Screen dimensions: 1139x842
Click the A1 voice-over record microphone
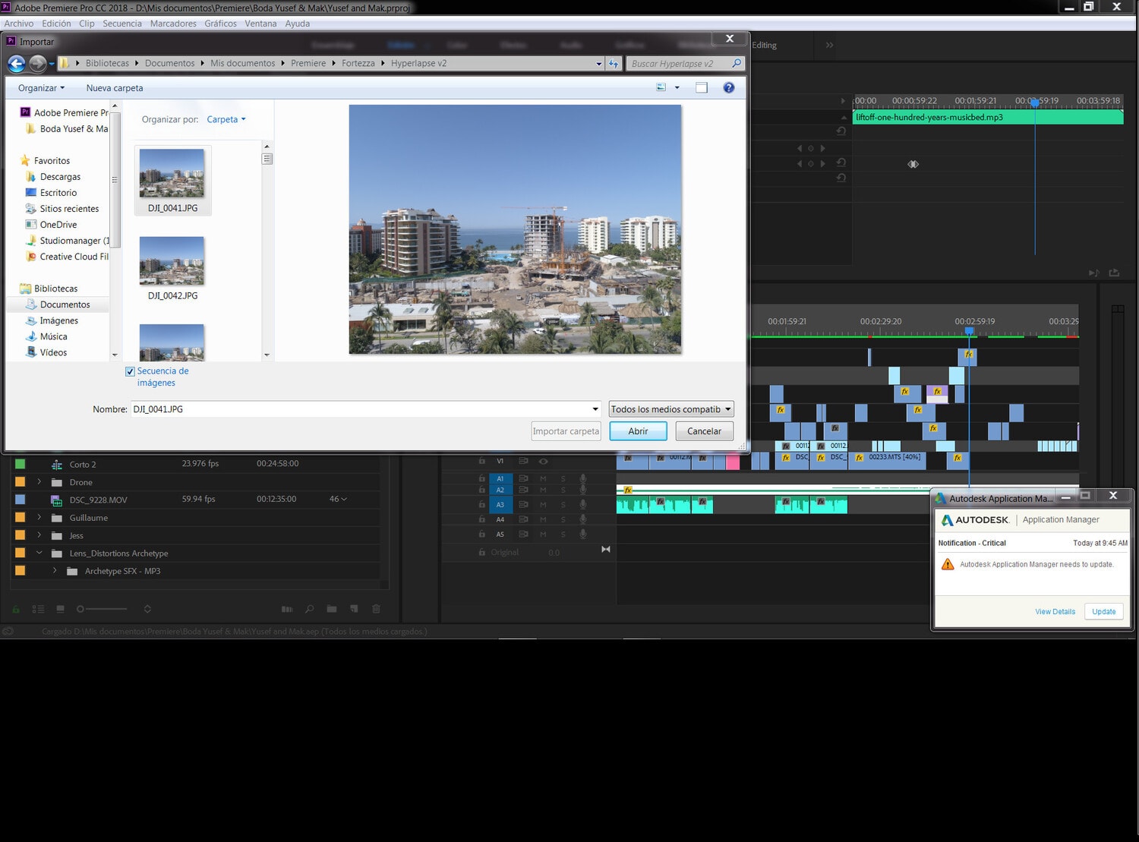(x=583, y=478)
